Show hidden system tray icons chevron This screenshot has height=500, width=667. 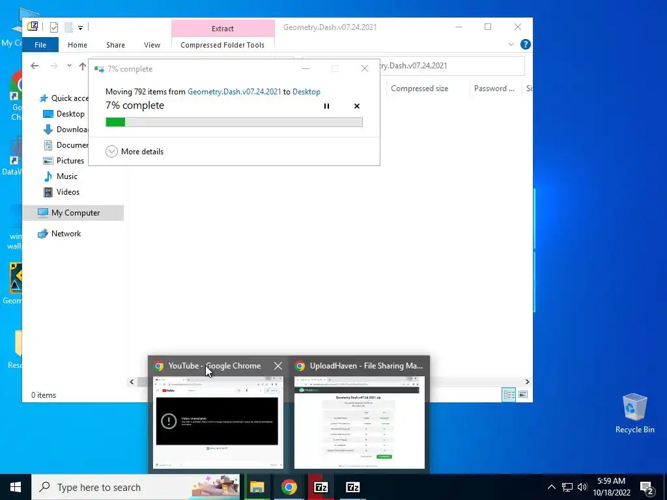coord(551,487)
